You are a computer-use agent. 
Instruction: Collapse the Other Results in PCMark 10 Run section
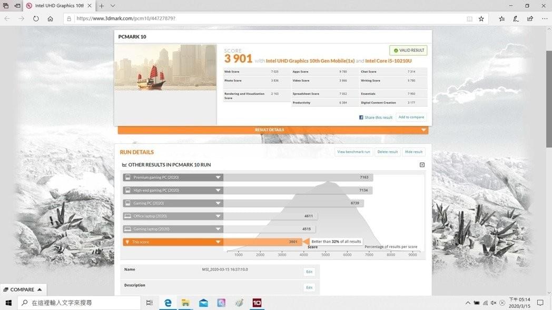[422, 165]
